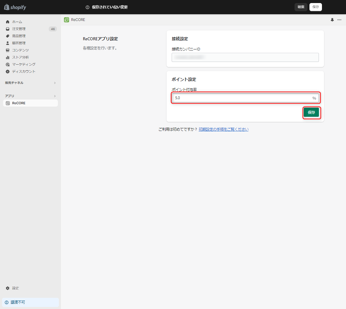Click the 接続設定 heading

(x=180, y=39)
